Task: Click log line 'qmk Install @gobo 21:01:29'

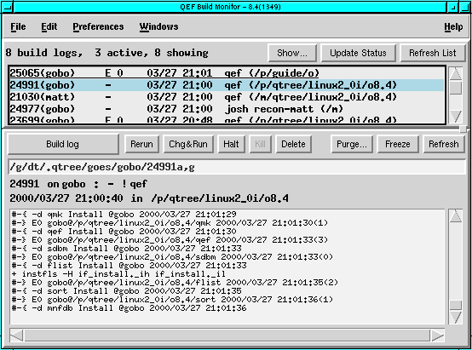Action: [x=124, y=215]
